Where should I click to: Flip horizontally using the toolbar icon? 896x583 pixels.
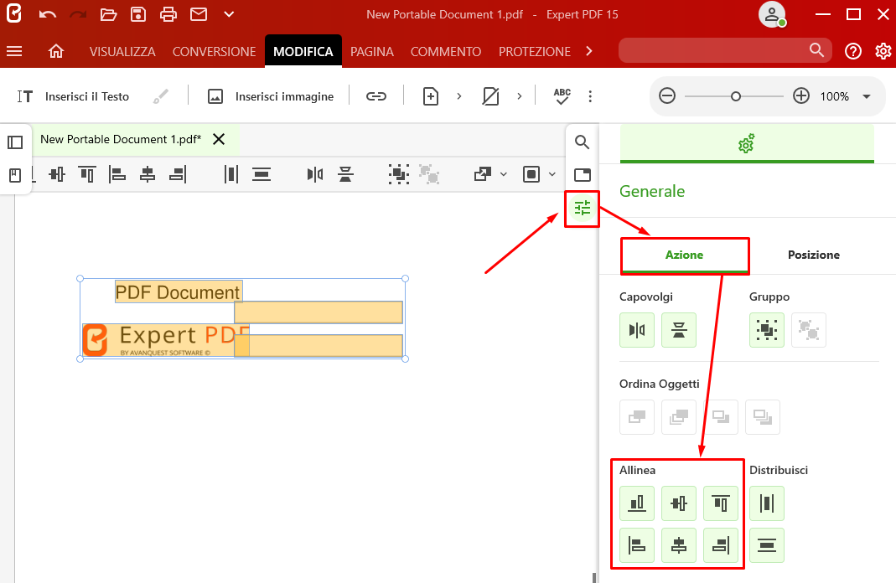point(315,174)
